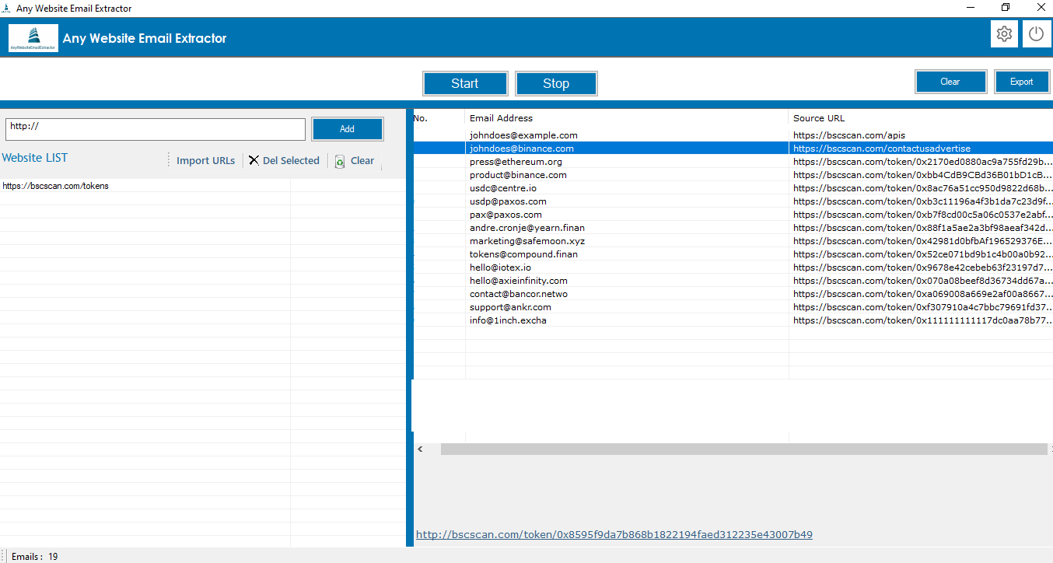Click the No. column header
Viewport: 1053px width, 563px height.
coord(439,118)
